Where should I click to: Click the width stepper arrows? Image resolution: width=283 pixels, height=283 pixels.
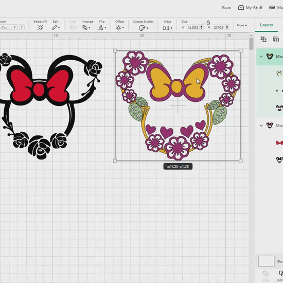click(201, 27)
